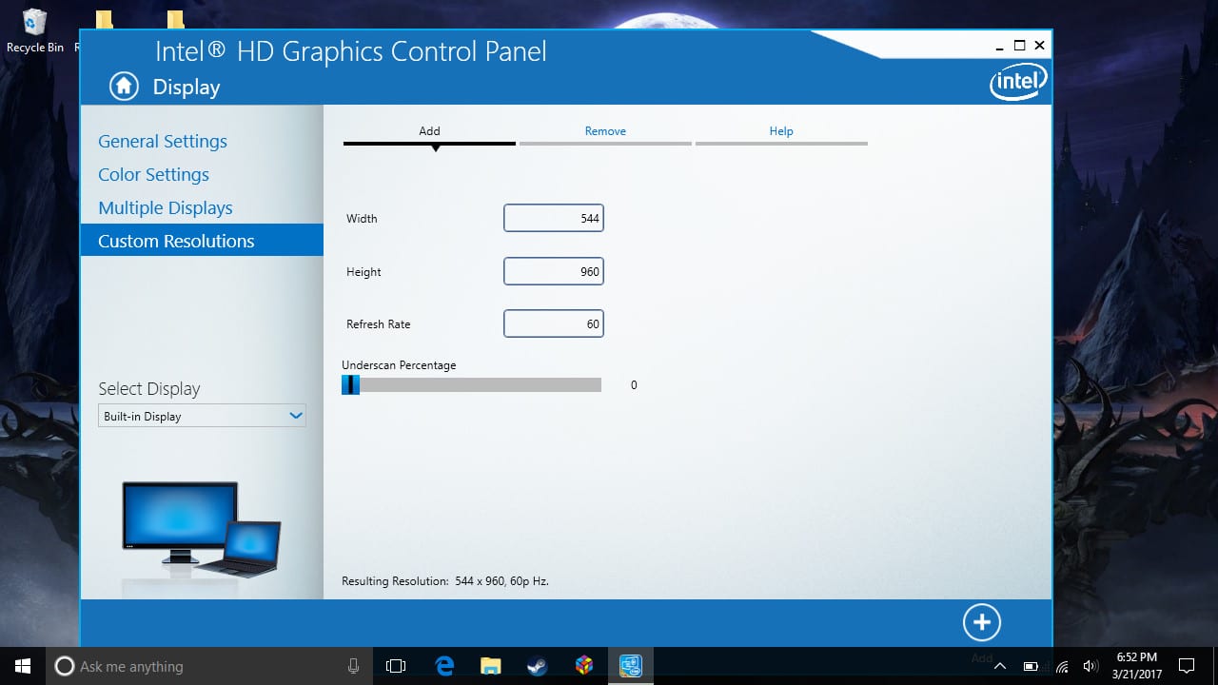Click the Width input field
The width and height of the screenshot is (1218, 685).
(553, 219)
